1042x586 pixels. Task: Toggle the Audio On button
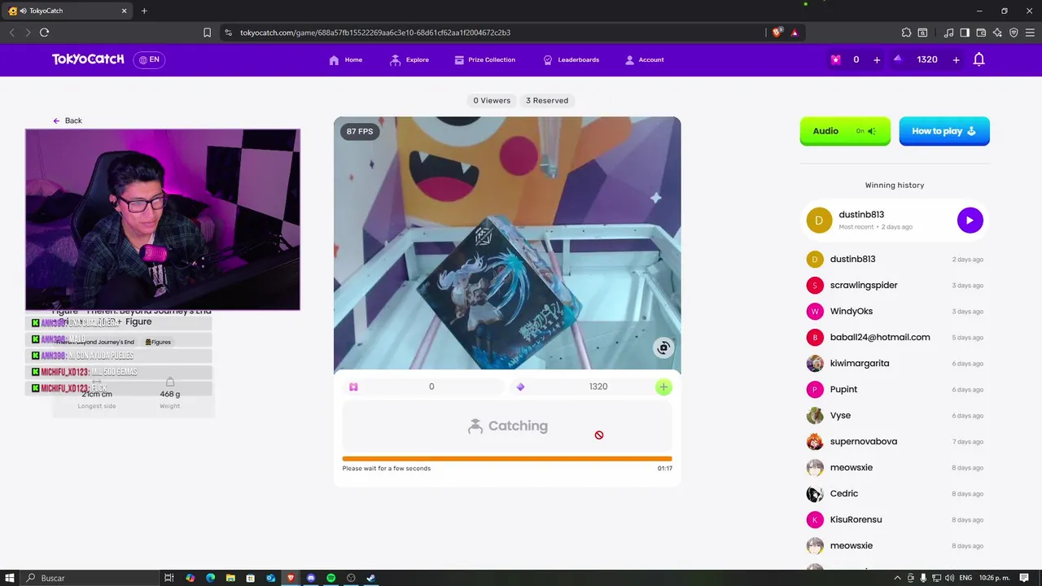click(x=845, y=131)
